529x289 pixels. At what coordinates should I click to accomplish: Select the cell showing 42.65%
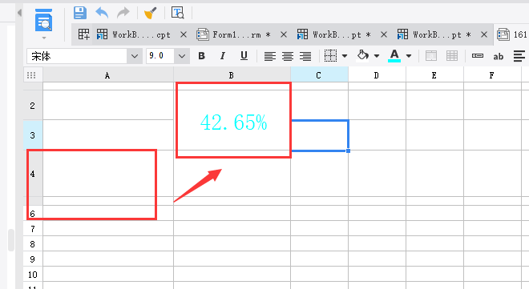[233, 120]
